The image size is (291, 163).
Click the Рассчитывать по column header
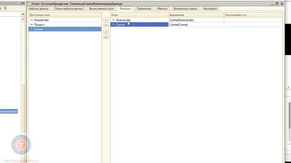pyautogui.click(x=253, y=15)
